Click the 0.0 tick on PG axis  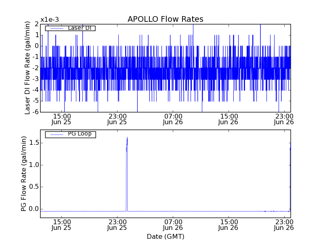[x=34, y=209]
